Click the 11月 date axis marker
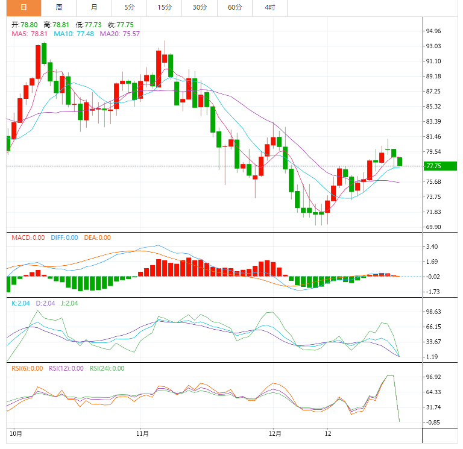This screenshot has width=463, height=449. click(142, 434)
